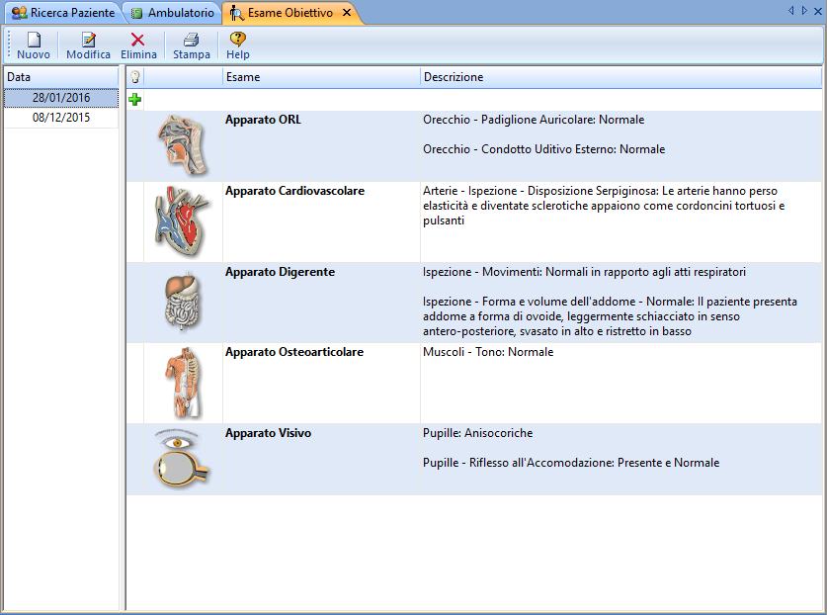Click 'Ispezione - Forma e volume dell'addome' text

coord(610,316)
